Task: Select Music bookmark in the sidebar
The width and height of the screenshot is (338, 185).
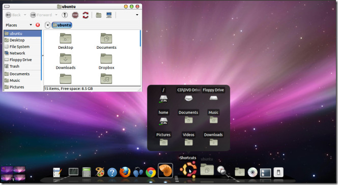Action: [x=22, y=80]
